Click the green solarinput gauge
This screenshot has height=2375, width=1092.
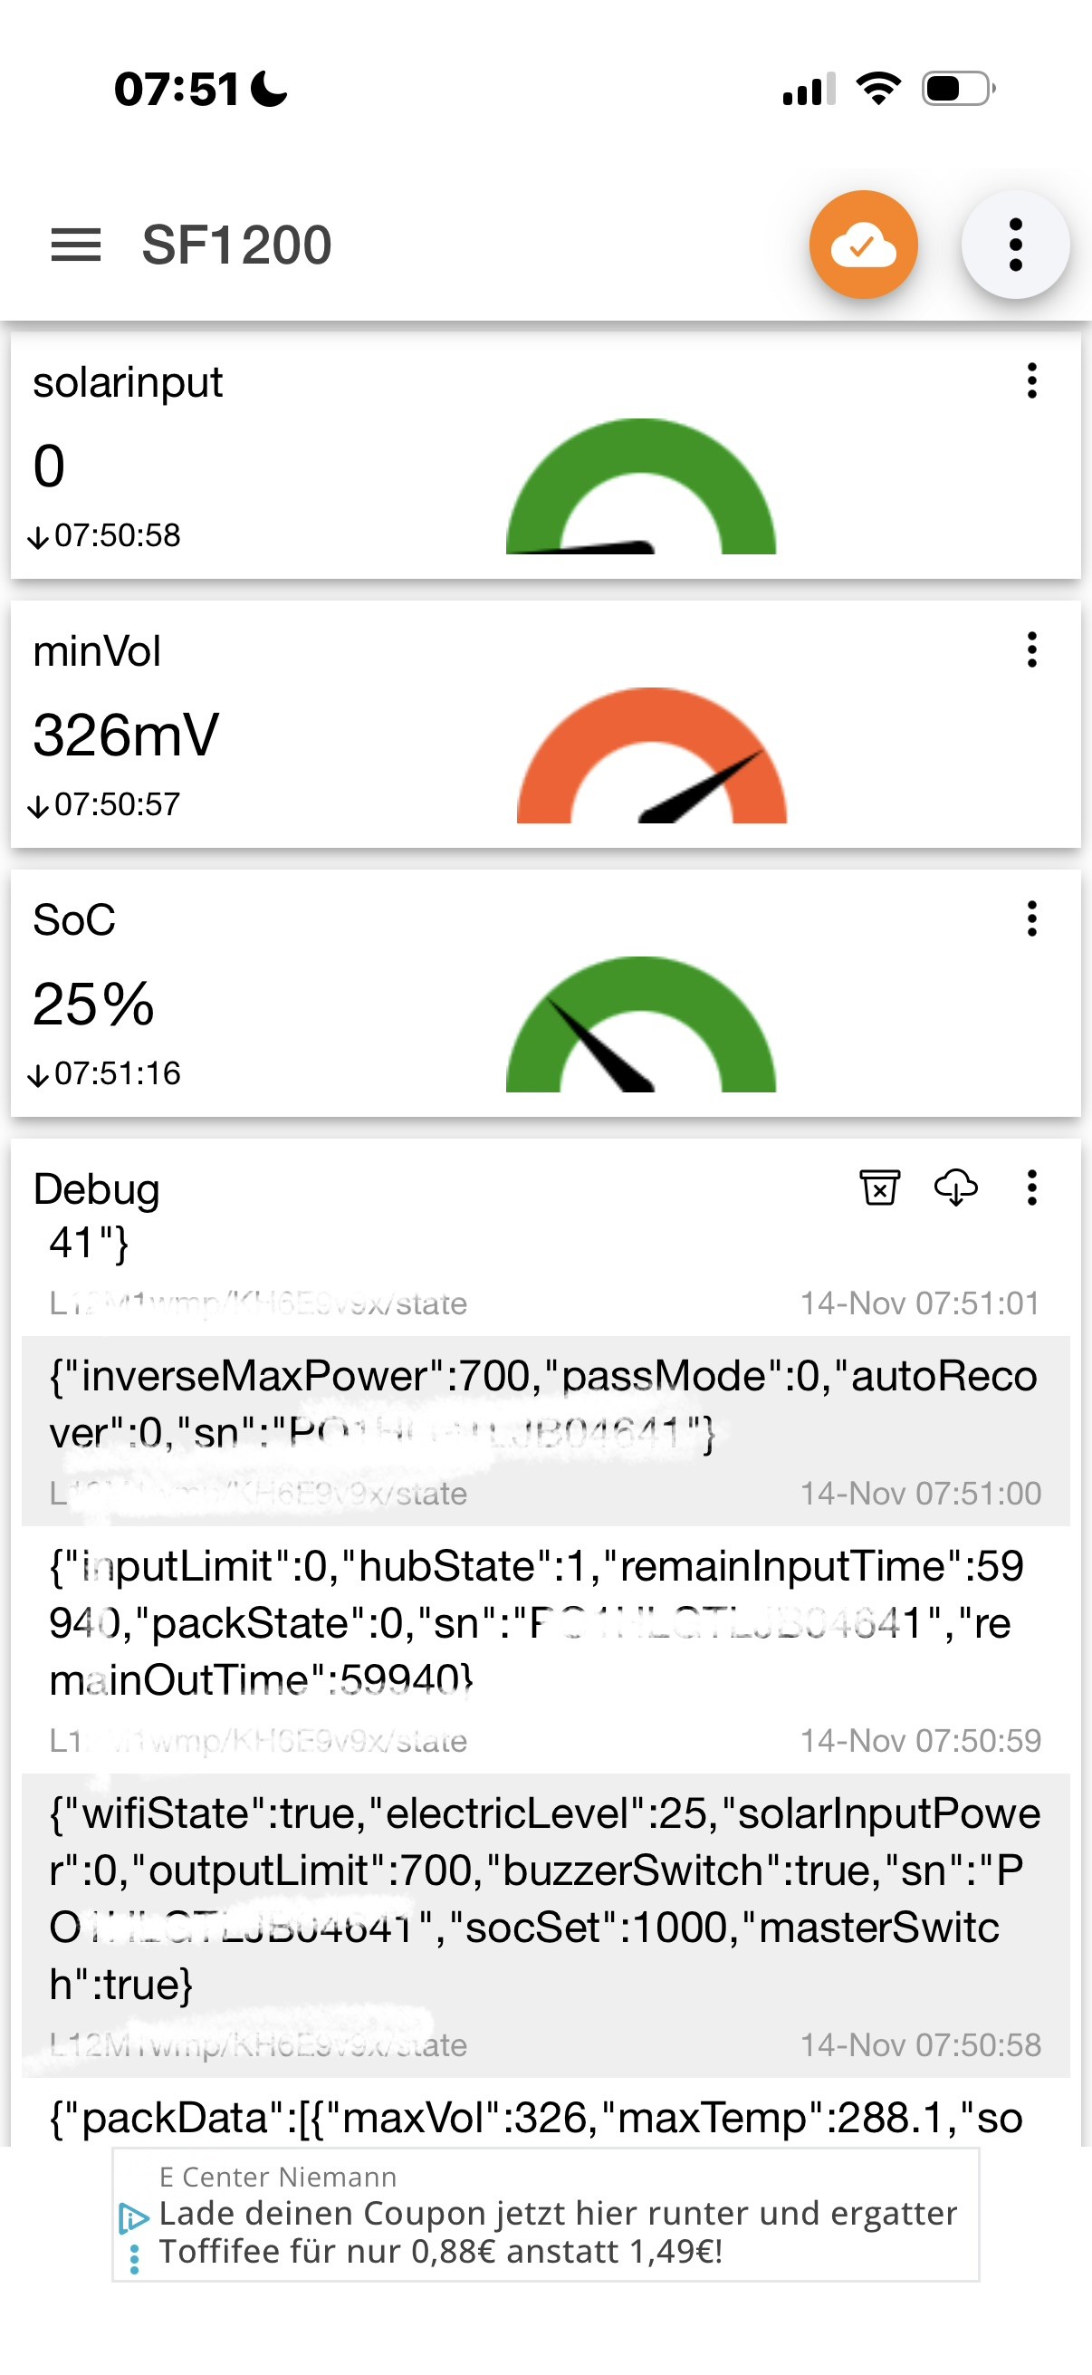(x=640, y=488)
